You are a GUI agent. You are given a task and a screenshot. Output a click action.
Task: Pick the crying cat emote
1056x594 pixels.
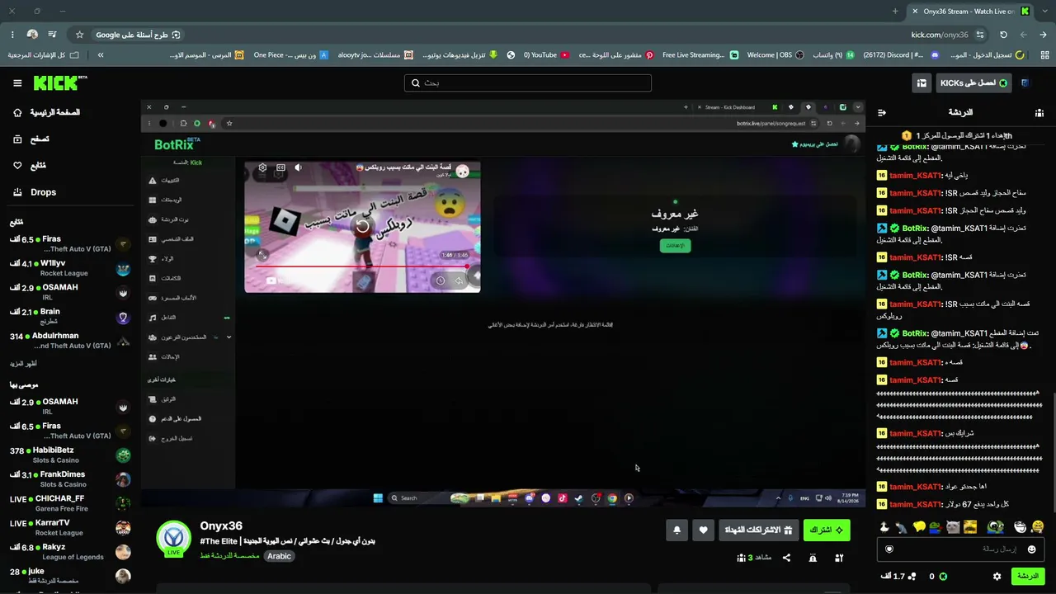tap(954, 527)
